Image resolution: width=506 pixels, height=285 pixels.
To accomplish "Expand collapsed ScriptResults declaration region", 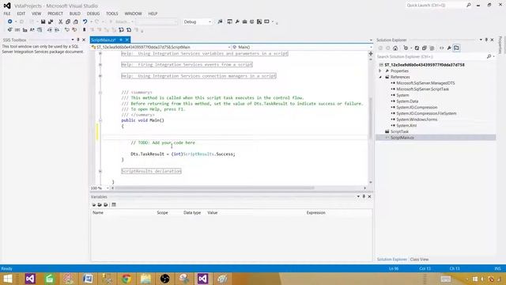I will click(100, 171).
